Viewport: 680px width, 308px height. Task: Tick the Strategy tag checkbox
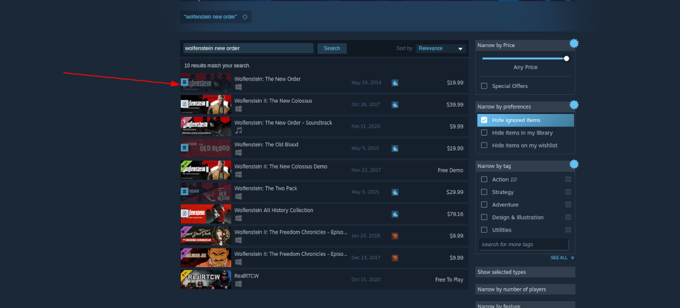pyautogui.click(x=484, y=192)
